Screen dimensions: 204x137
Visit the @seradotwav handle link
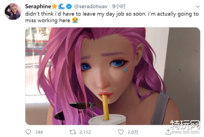coord(91,6)
